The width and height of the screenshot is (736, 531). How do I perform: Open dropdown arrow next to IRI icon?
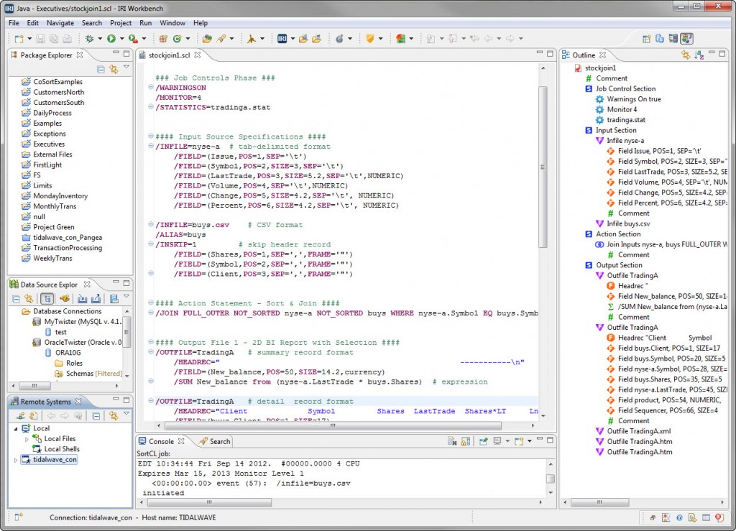(293, 39)
